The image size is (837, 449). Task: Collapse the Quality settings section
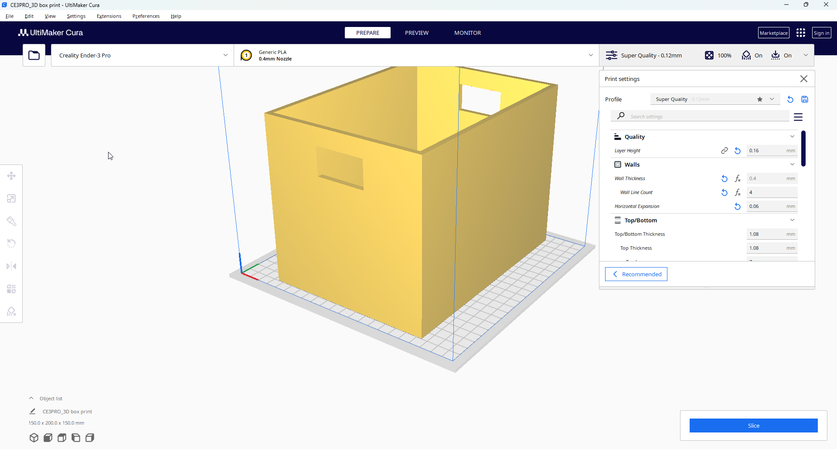point(792,137)
